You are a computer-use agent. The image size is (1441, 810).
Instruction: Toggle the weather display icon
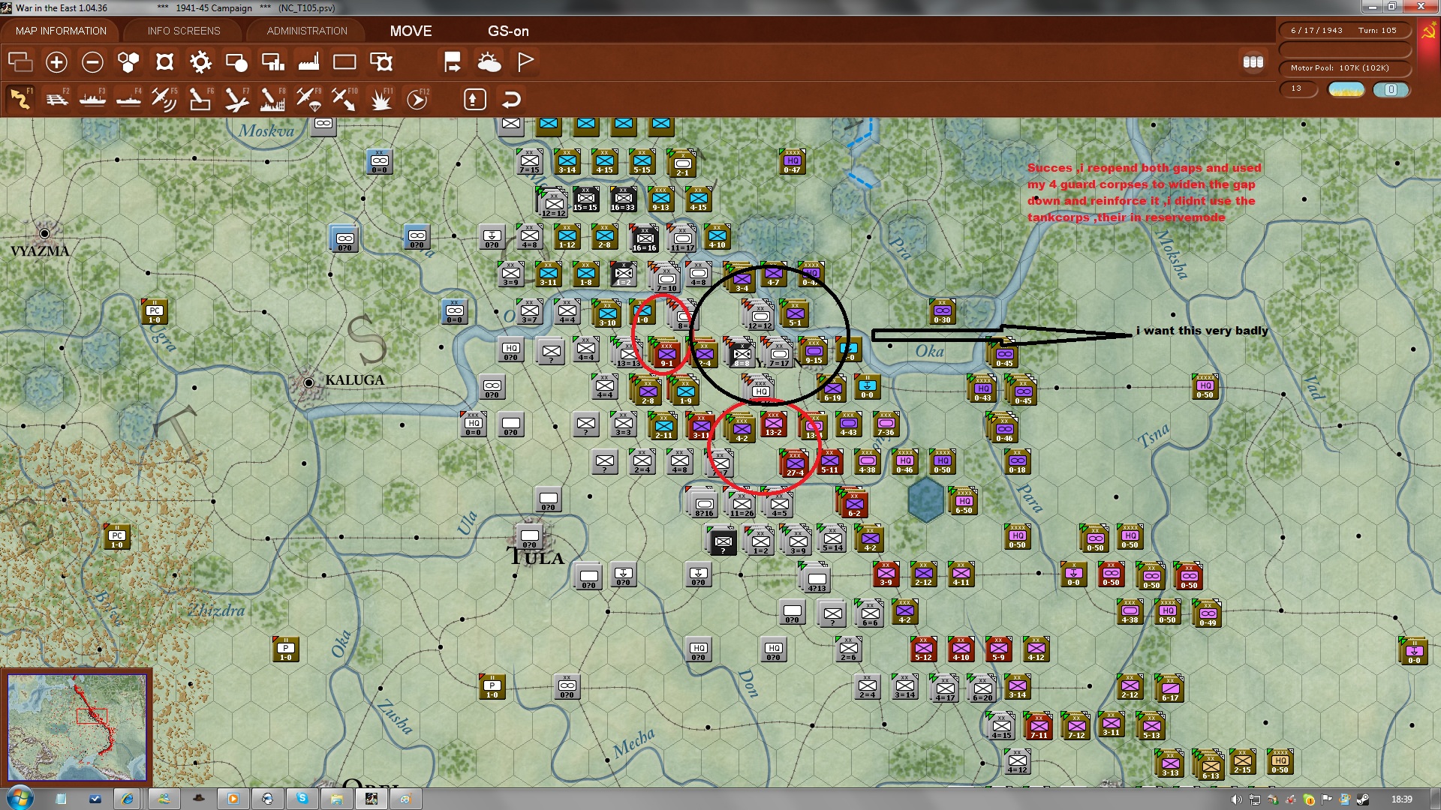coord(489,61)
